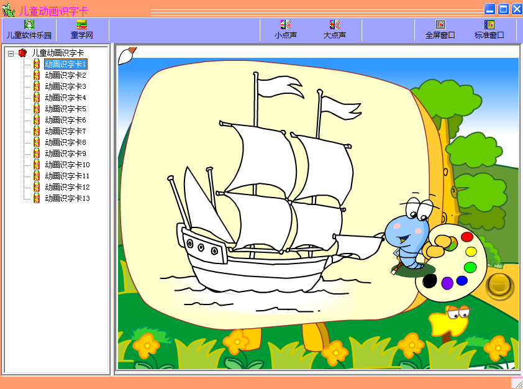Open 童学网 toolbar button

(82, 30)
